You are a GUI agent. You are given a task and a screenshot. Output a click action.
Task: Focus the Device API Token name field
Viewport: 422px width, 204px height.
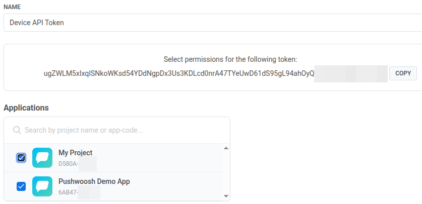pos(213,23)
